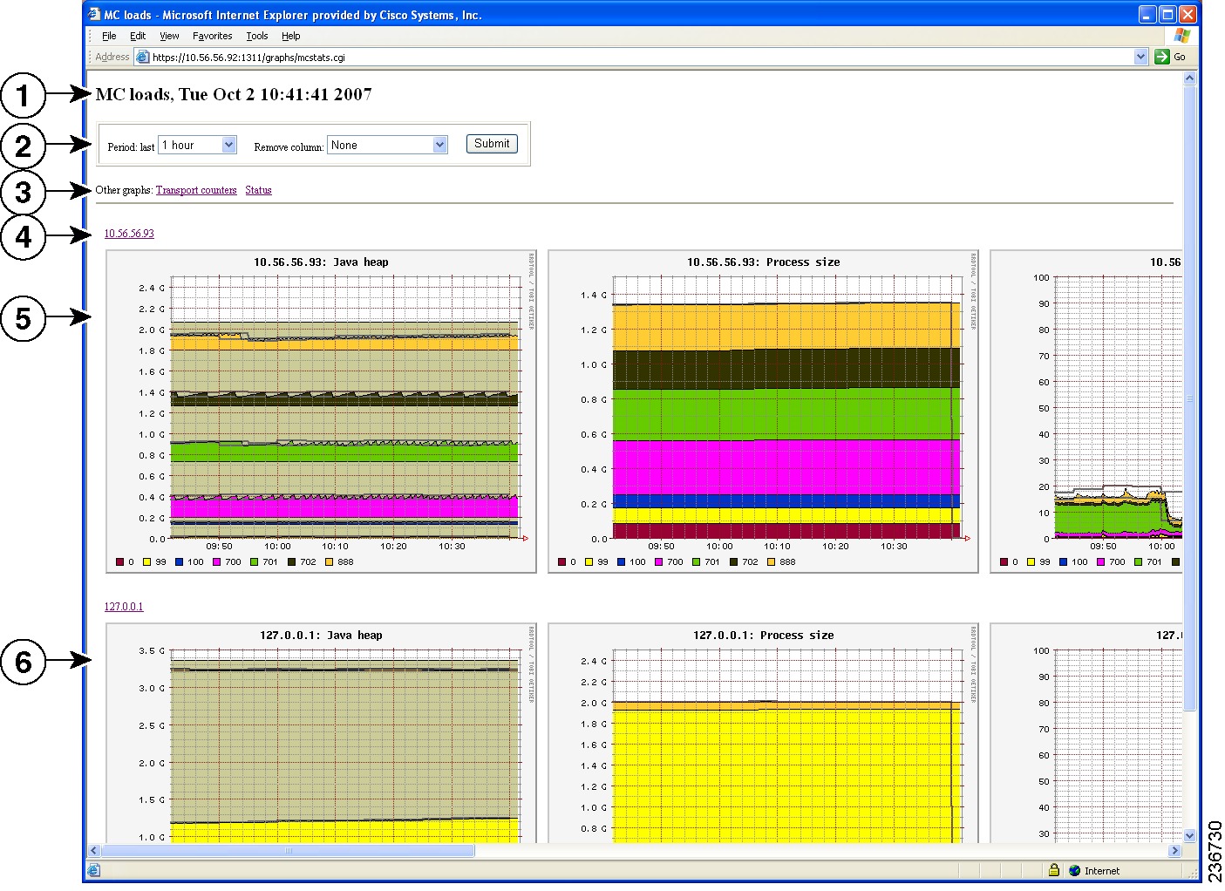Click the vertical scrollbar down arrow
Image resolution: width=1225 pixels, height=891 pixels.
tap(1190, 835)
